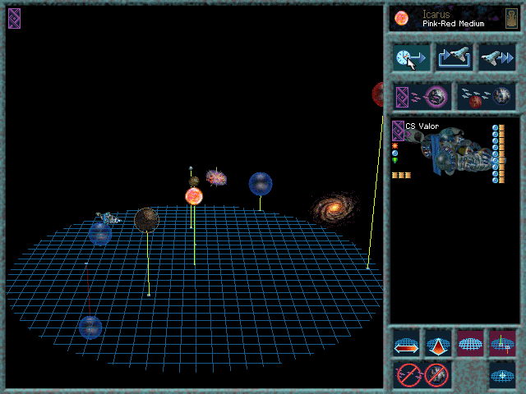Click CS Valor's three orange power bars
Image resolution: width=526 pixels, height=394 pixels.
(401, 175)
